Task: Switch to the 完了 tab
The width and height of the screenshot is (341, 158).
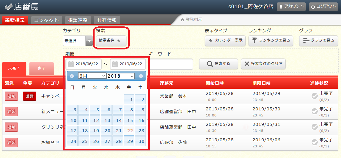Action: [41, 69]
